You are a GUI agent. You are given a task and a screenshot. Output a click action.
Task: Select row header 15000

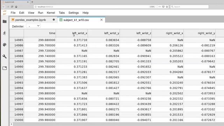pyautogui.click(x=17, y=120)
